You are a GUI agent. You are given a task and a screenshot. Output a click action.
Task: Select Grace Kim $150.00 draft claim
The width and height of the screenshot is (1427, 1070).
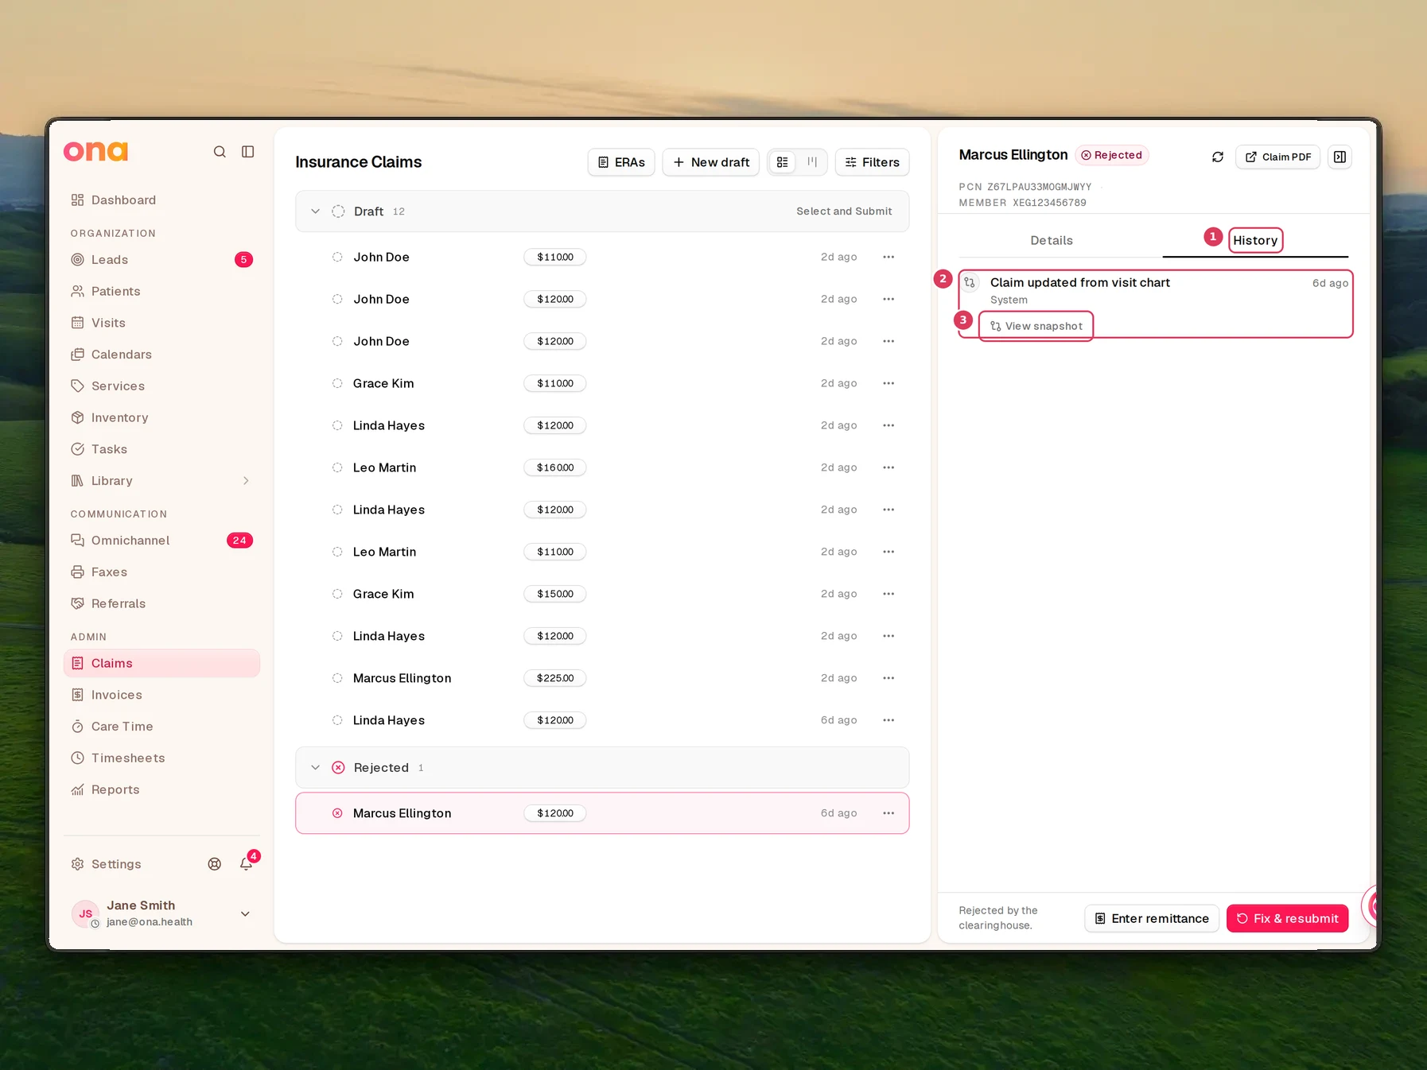click(x=602, y=594)
